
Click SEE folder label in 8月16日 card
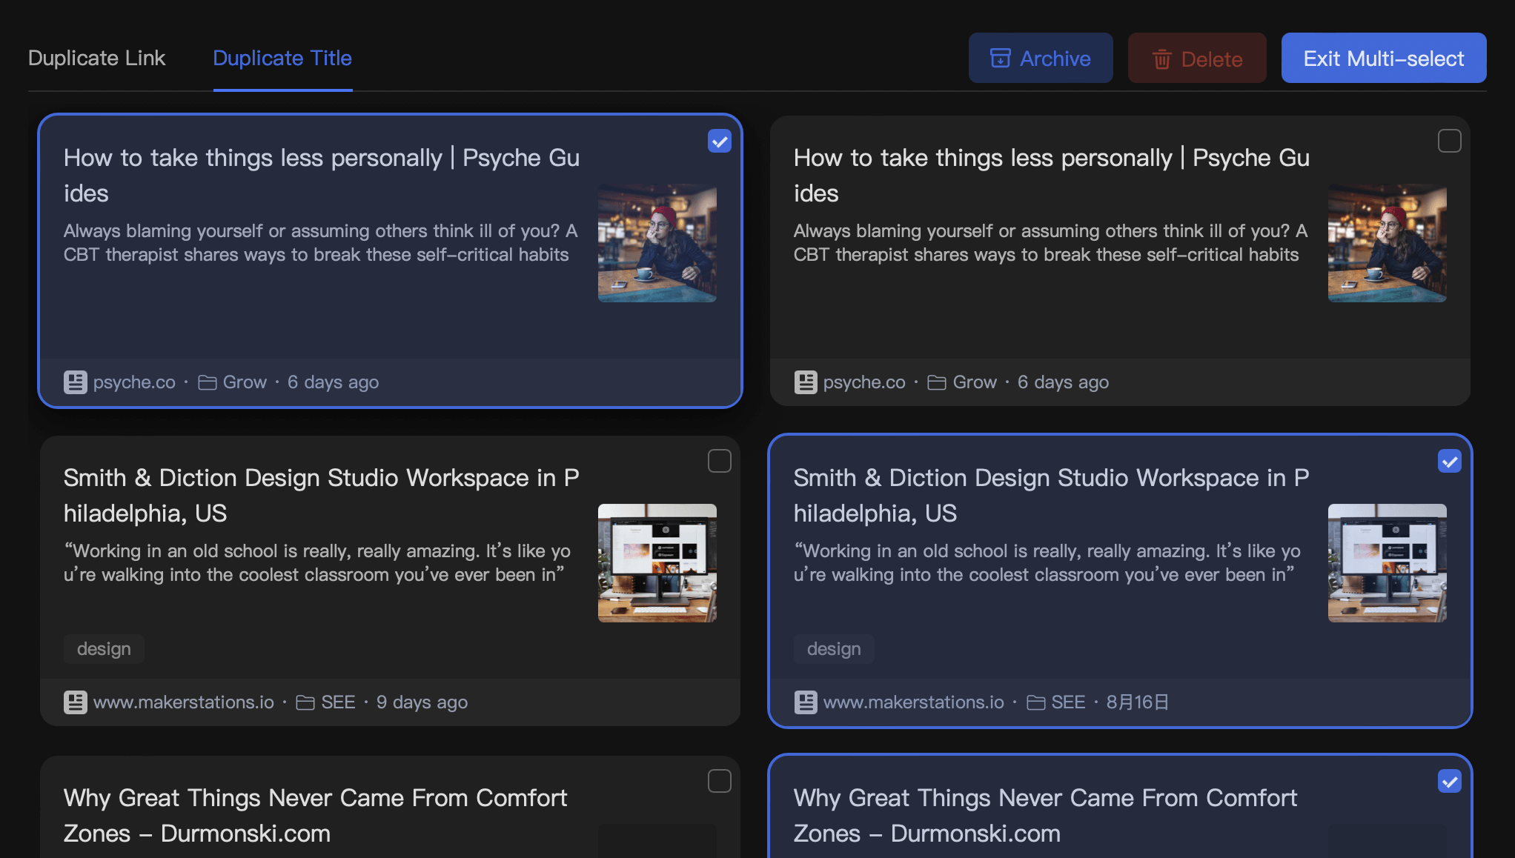click(x=1068, y=702)
